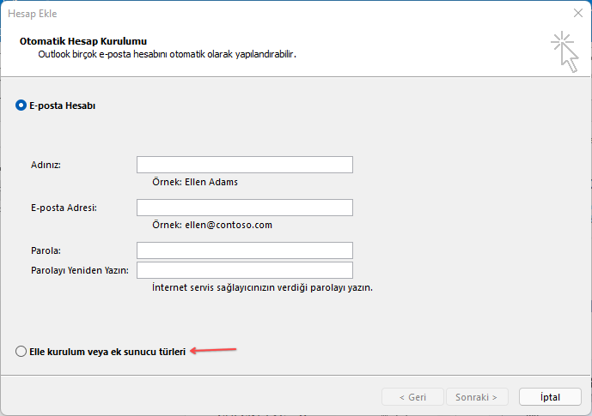
Task: Click the red arrow pointing at manual setup
Action: click(213, 350)
